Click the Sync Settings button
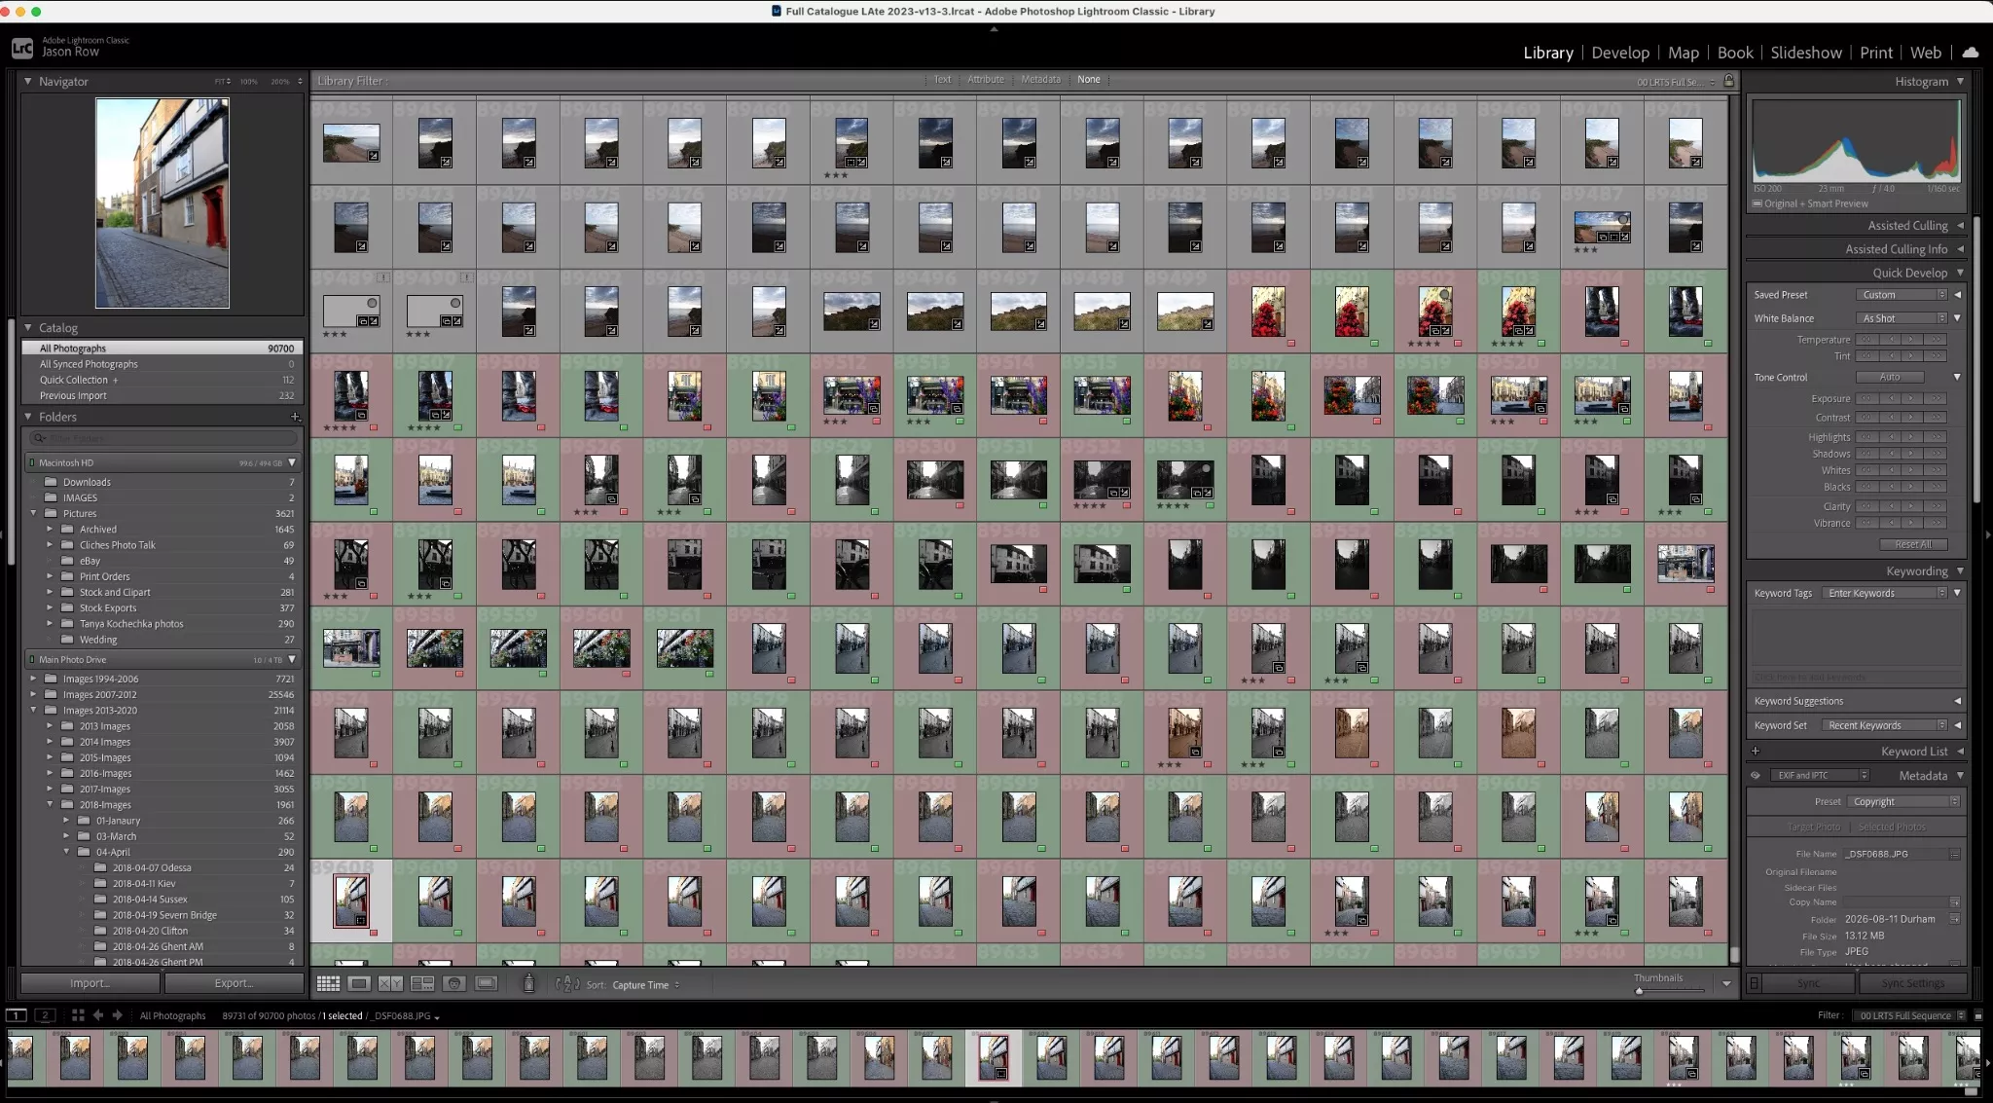This screenshot has height=1103, width=1993. [x=1912, y=983]
